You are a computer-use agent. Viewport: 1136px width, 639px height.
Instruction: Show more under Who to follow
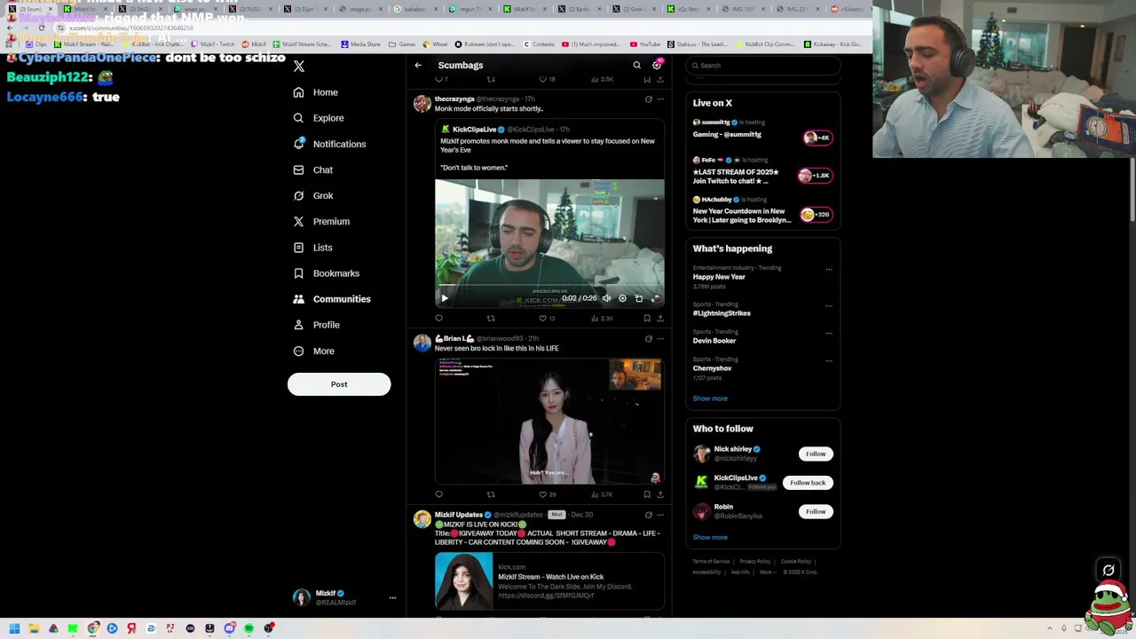click(x=710, y=538)
